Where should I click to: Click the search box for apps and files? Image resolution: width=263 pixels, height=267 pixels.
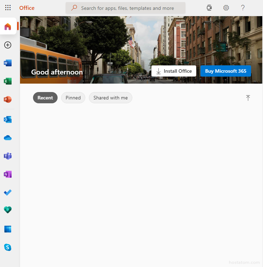[x=126, y=8]
